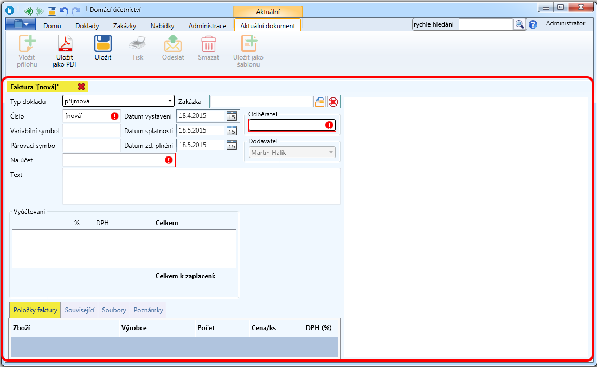Click the Aktuální contextual tab header

tap(268, 12)
